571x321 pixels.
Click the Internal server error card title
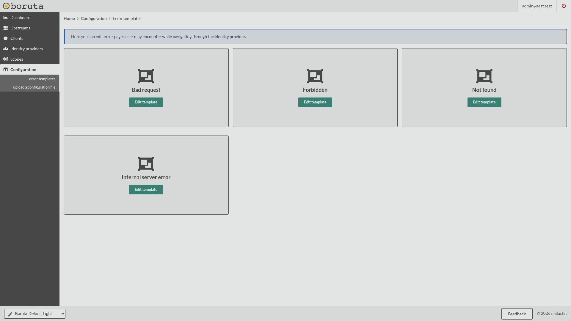[x=146, y=177]
